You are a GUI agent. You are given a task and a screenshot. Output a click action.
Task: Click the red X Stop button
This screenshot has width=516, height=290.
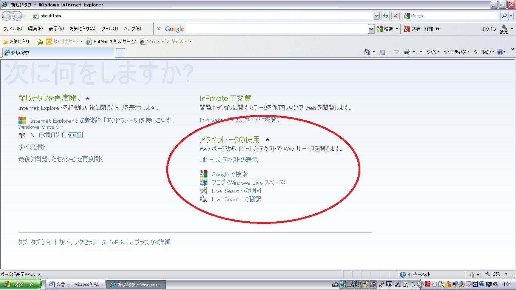point(395,16)
